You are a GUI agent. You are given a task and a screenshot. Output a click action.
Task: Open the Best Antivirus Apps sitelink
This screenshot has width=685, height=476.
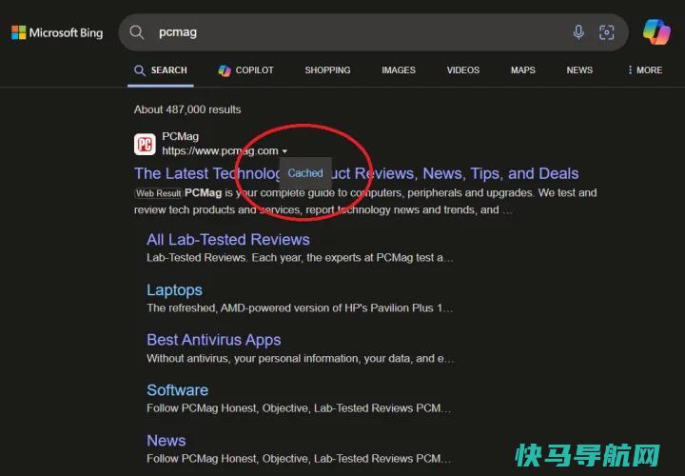(x=214, y=340)
